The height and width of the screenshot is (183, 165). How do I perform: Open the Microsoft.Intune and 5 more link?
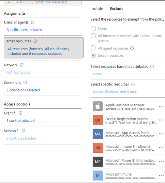(x=116, y=92)
